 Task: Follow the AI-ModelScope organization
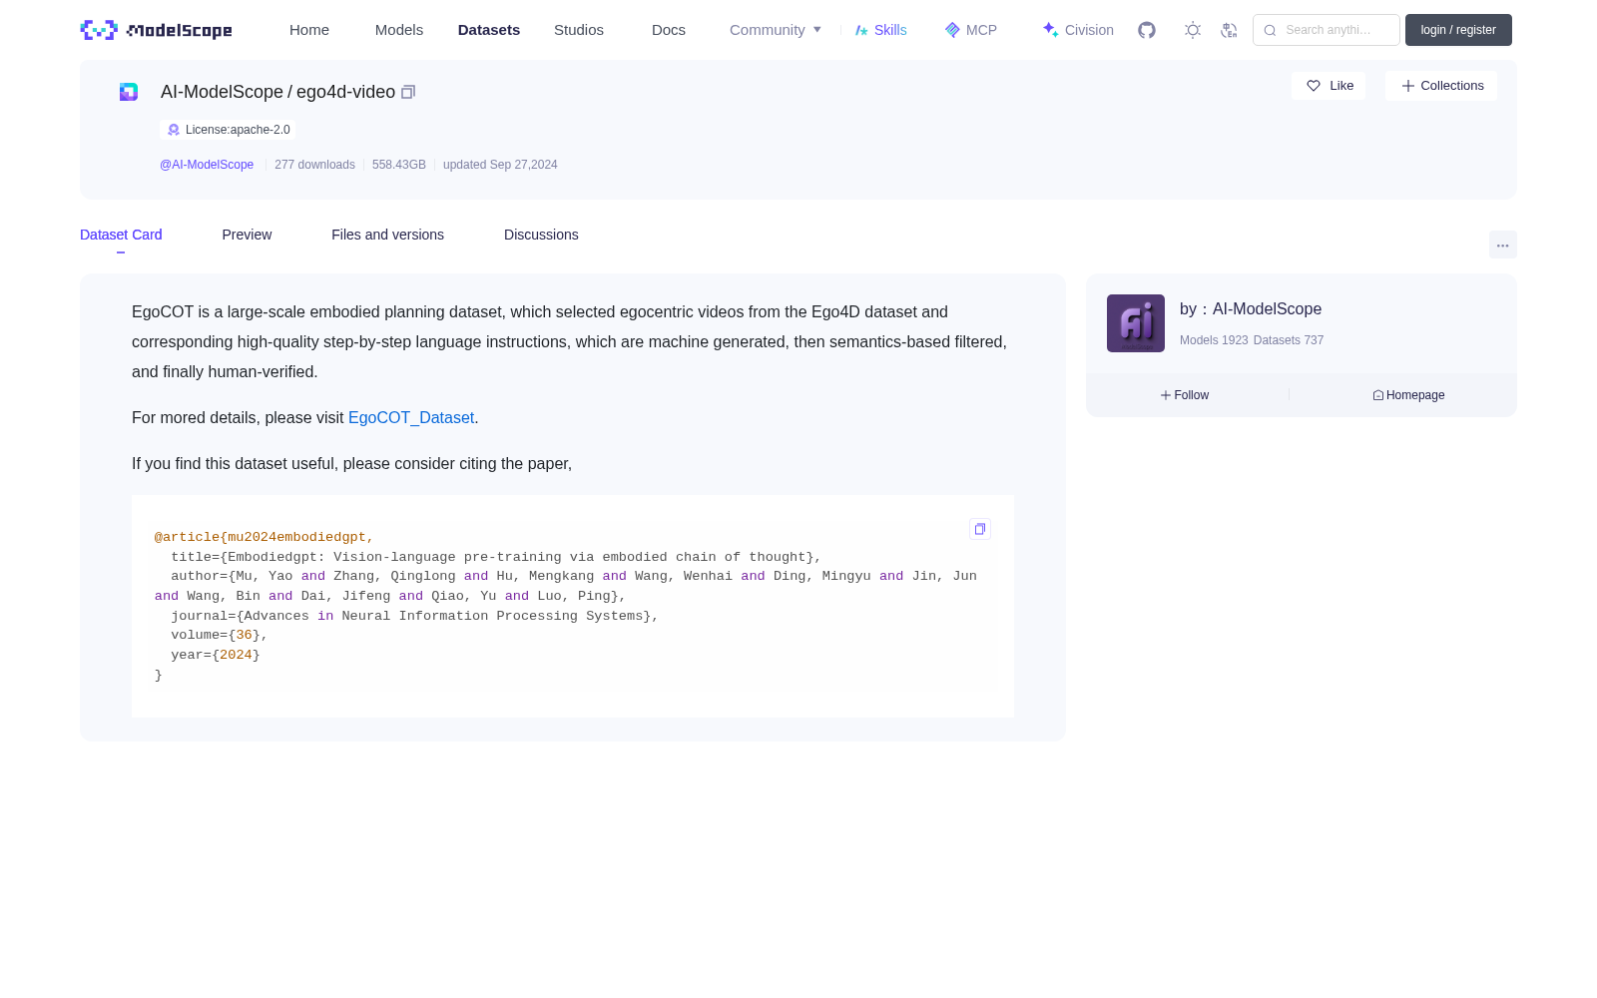[1185, 395]
